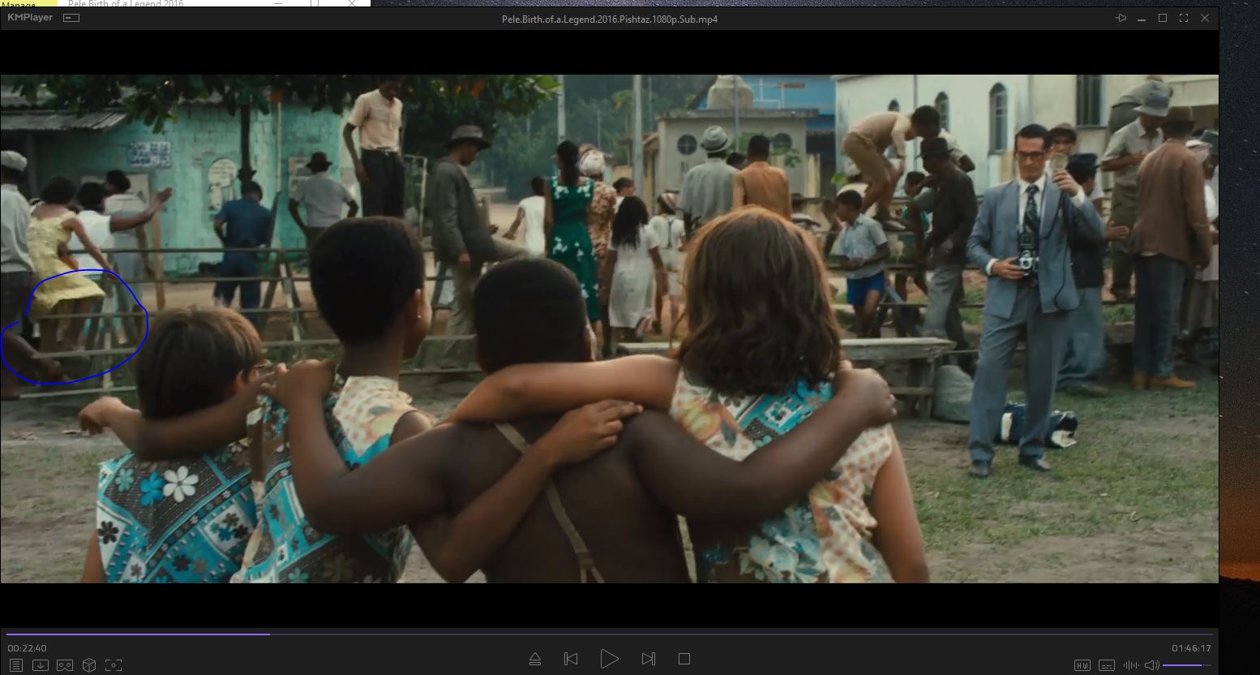Open the KMPlayer main menu
The height and width of the screenshot is (675, 1260).
pos(30,18)
